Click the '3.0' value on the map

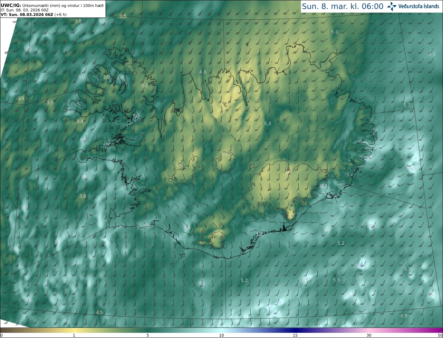107,77
